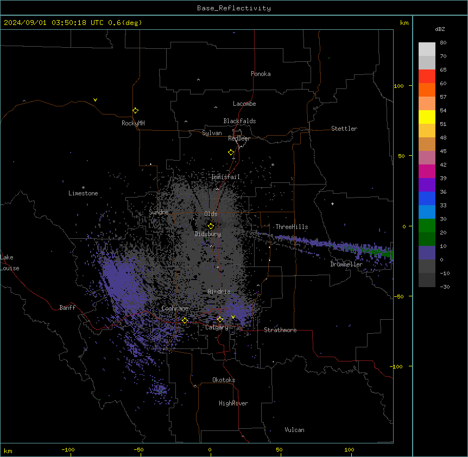Viewport: 468px width, 457px height.
Task: Click the asterisk marker east of Innisfail
Action: [x=273, y=164]
